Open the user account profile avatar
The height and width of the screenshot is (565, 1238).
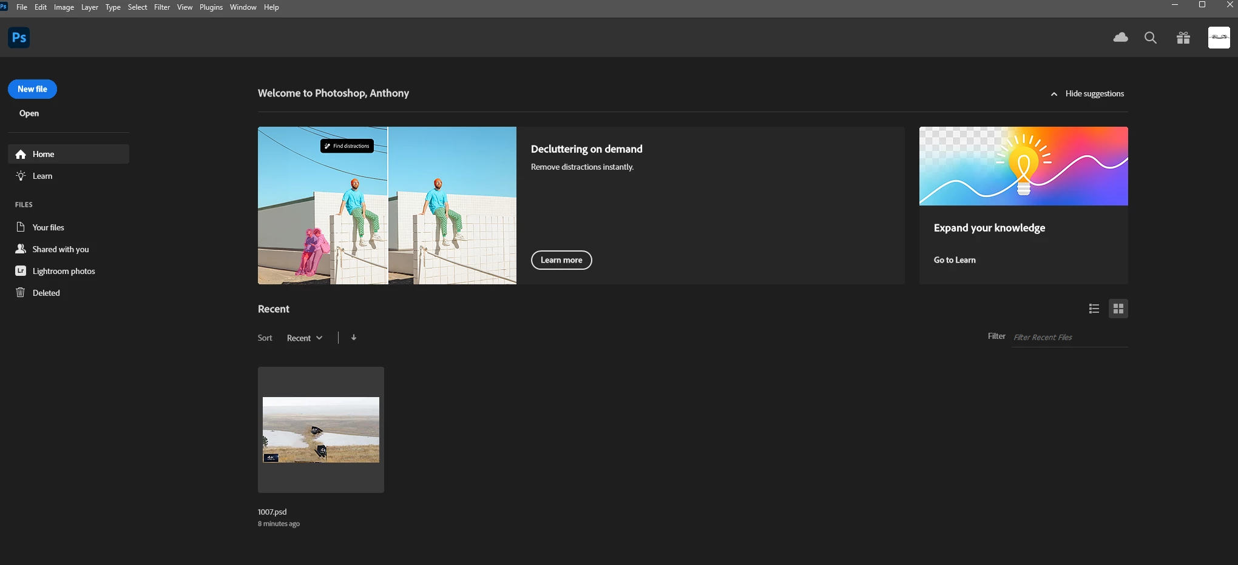[1219, 38]
